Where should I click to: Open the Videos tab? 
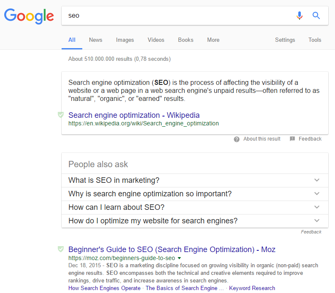[x=156, y=40]
